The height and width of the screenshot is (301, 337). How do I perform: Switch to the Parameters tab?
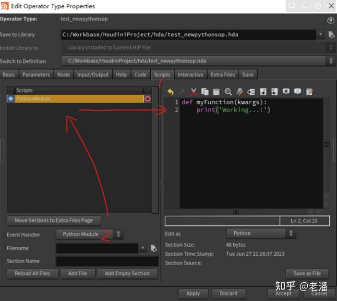click(36, 75)
